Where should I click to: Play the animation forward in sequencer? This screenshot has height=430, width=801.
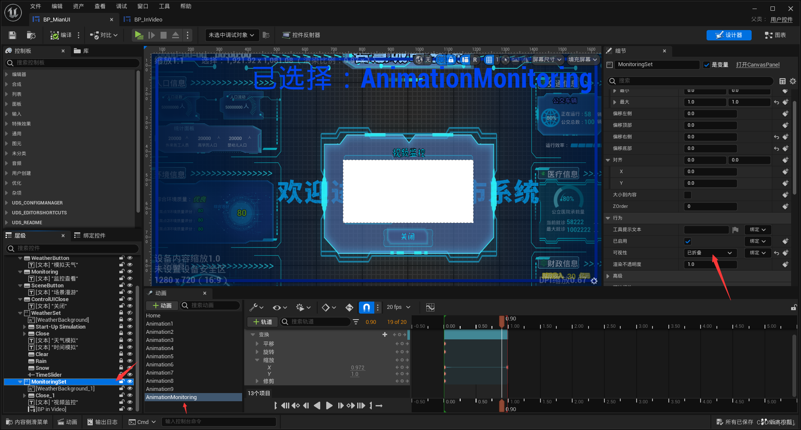tap(329, 406)
